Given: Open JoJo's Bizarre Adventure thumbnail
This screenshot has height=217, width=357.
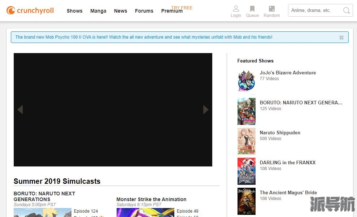Looking at the screenshot, I should tap(246, 81).
